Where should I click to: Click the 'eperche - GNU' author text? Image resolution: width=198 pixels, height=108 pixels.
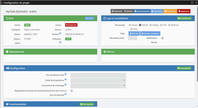30,34
